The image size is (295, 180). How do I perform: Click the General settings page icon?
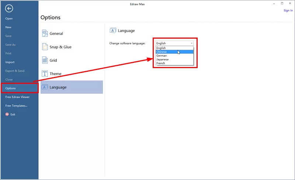[45, 33]
